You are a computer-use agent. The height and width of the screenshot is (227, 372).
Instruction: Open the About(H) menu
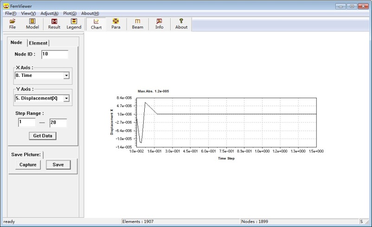click(x=90, y=13)
